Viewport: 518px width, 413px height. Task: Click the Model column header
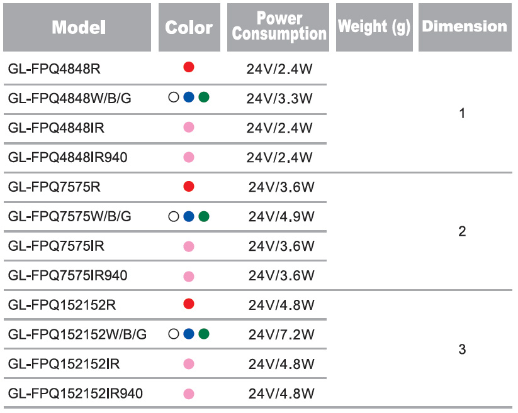click(78, 28)
